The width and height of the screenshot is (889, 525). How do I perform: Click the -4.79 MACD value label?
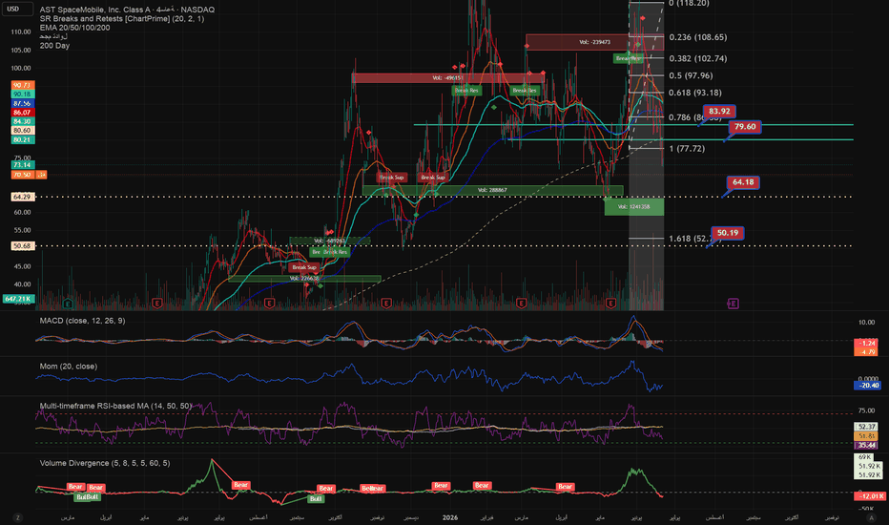coord(866,352)
